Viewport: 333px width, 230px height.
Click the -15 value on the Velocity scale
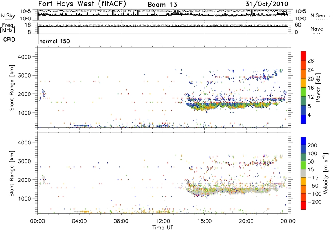pos(313,178)
